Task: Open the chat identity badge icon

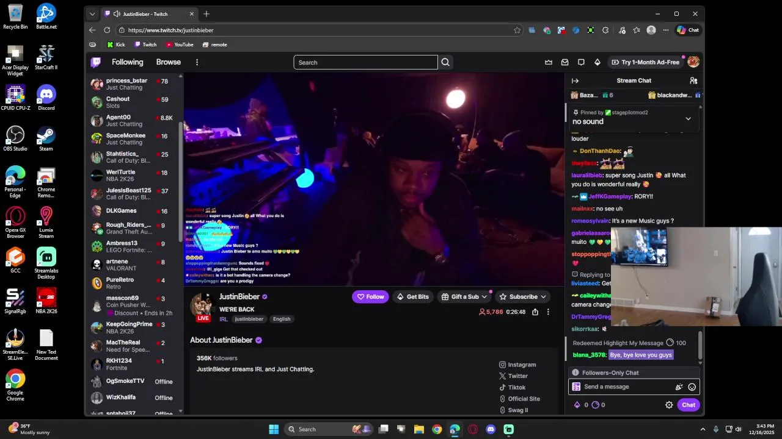Action: (x=576, y=387)
